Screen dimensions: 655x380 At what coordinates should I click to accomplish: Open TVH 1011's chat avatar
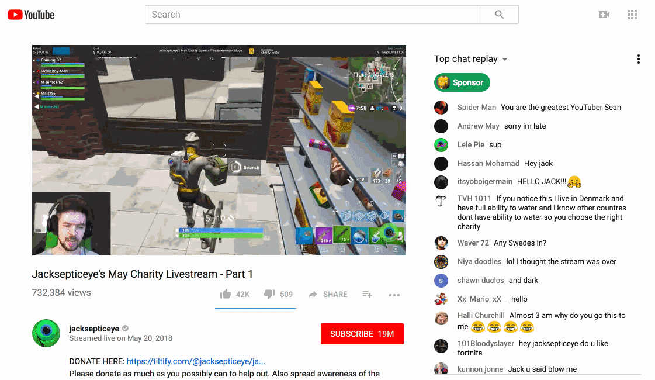tap(441, 201)
